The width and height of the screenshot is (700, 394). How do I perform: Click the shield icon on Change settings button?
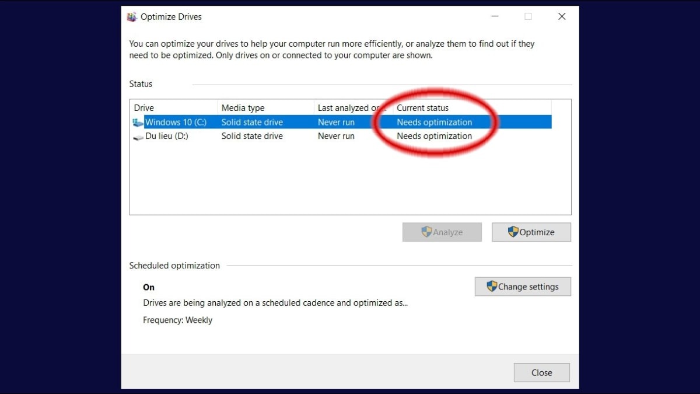[x=492, y=287]
